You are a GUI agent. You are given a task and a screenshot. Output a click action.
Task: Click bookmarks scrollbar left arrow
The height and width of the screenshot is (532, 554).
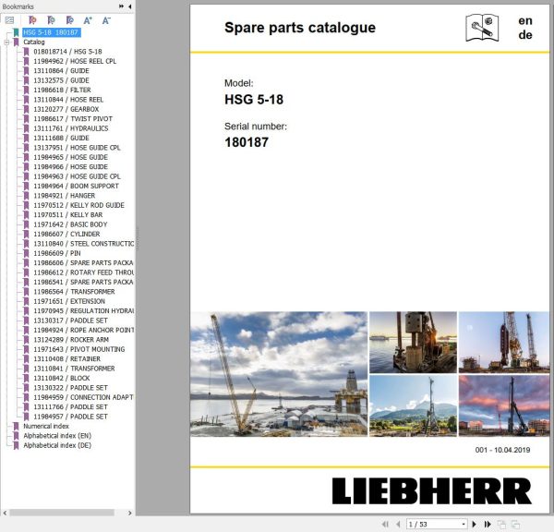5,513
